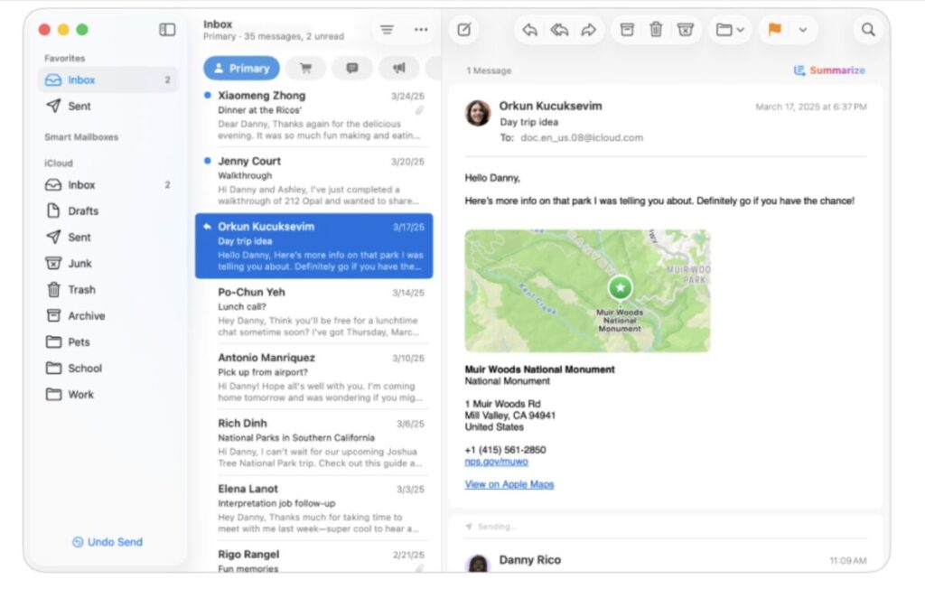
Task: Click the Summarize button
Action: 829,70
